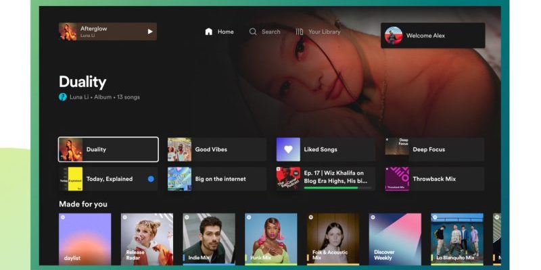Image resolution: width=541 pixels, height=270 pixels.
Task: Open the Today, Explained podcast tile
Action: [108, 179]
